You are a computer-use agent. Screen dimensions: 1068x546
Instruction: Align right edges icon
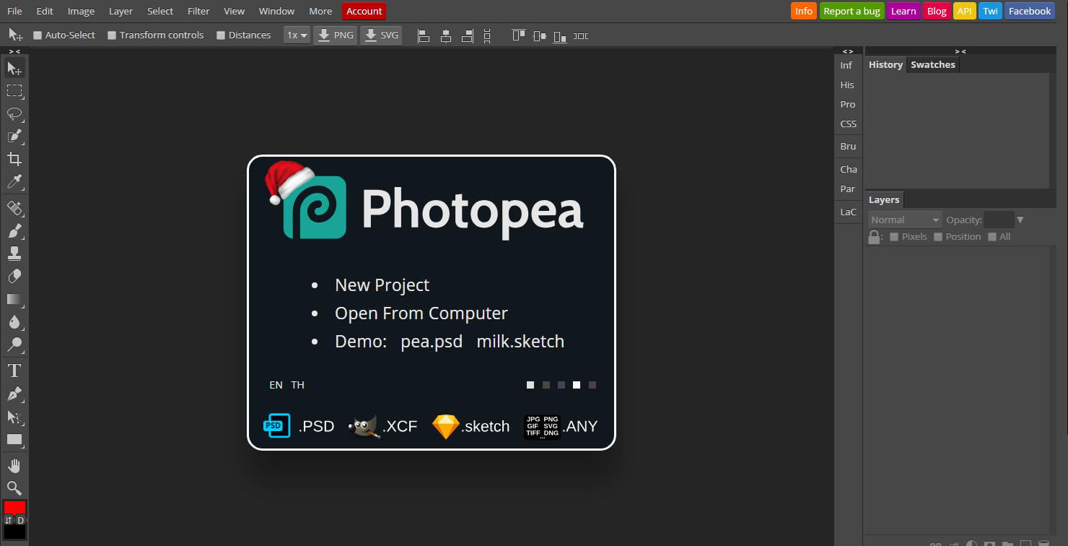pos(467,35)
